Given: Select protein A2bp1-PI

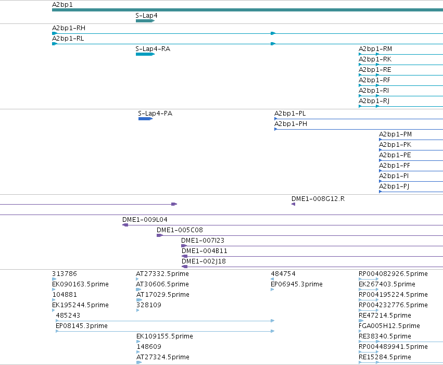Looking at the screenshot, I should tap(394, 177).
